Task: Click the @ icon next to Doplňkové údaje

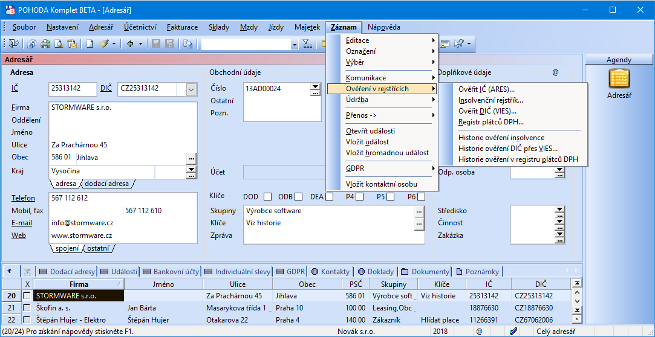Action: tap(555, 72)
